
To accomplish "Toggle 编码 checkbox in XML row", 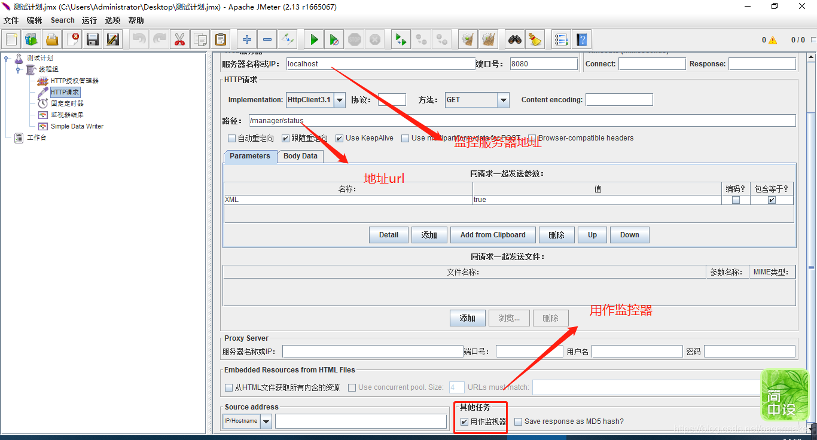I will pos(736,200).
